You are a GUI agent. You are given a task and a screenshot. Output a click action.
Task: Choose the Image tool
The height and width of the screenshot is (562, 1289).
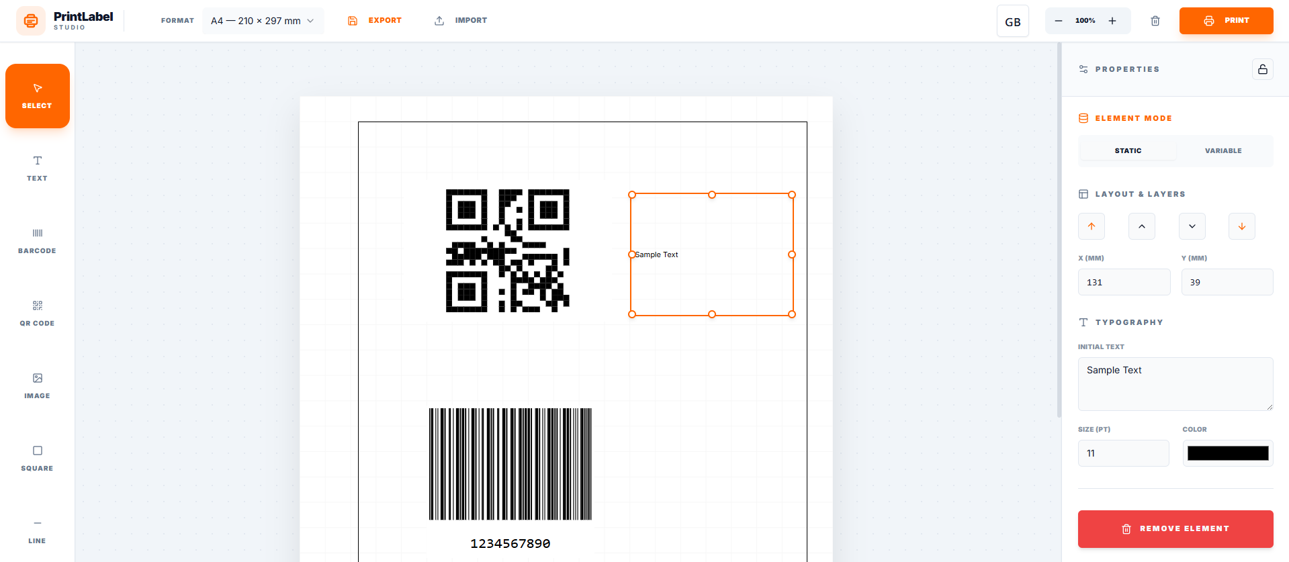38,386
